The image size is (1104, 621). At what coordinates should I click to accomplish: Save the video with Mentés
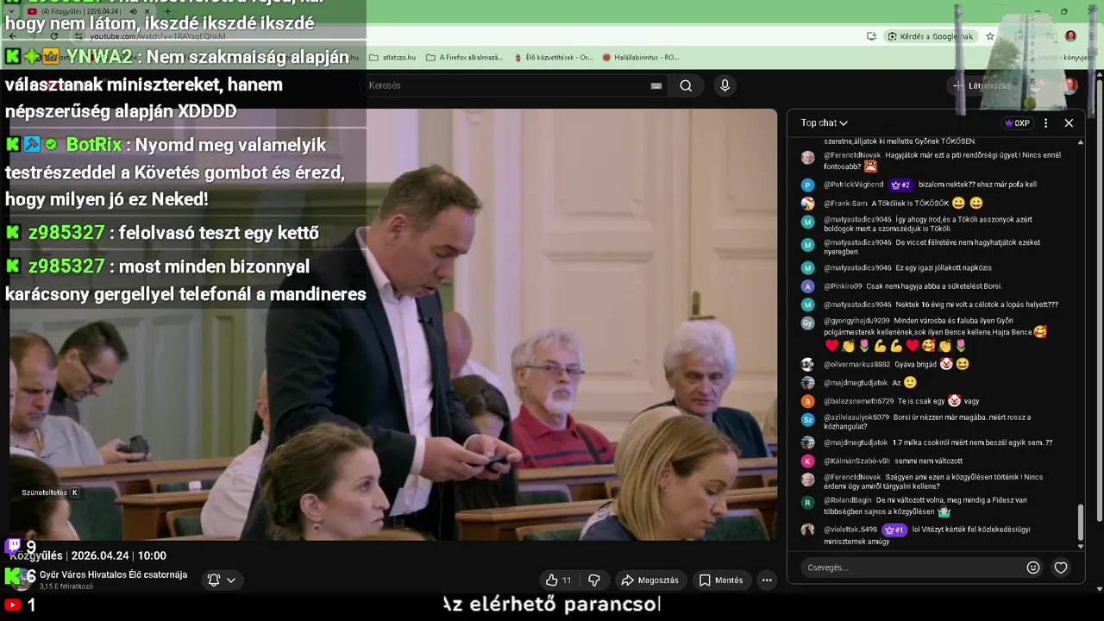pyautogui.click(x=721, y=580)
